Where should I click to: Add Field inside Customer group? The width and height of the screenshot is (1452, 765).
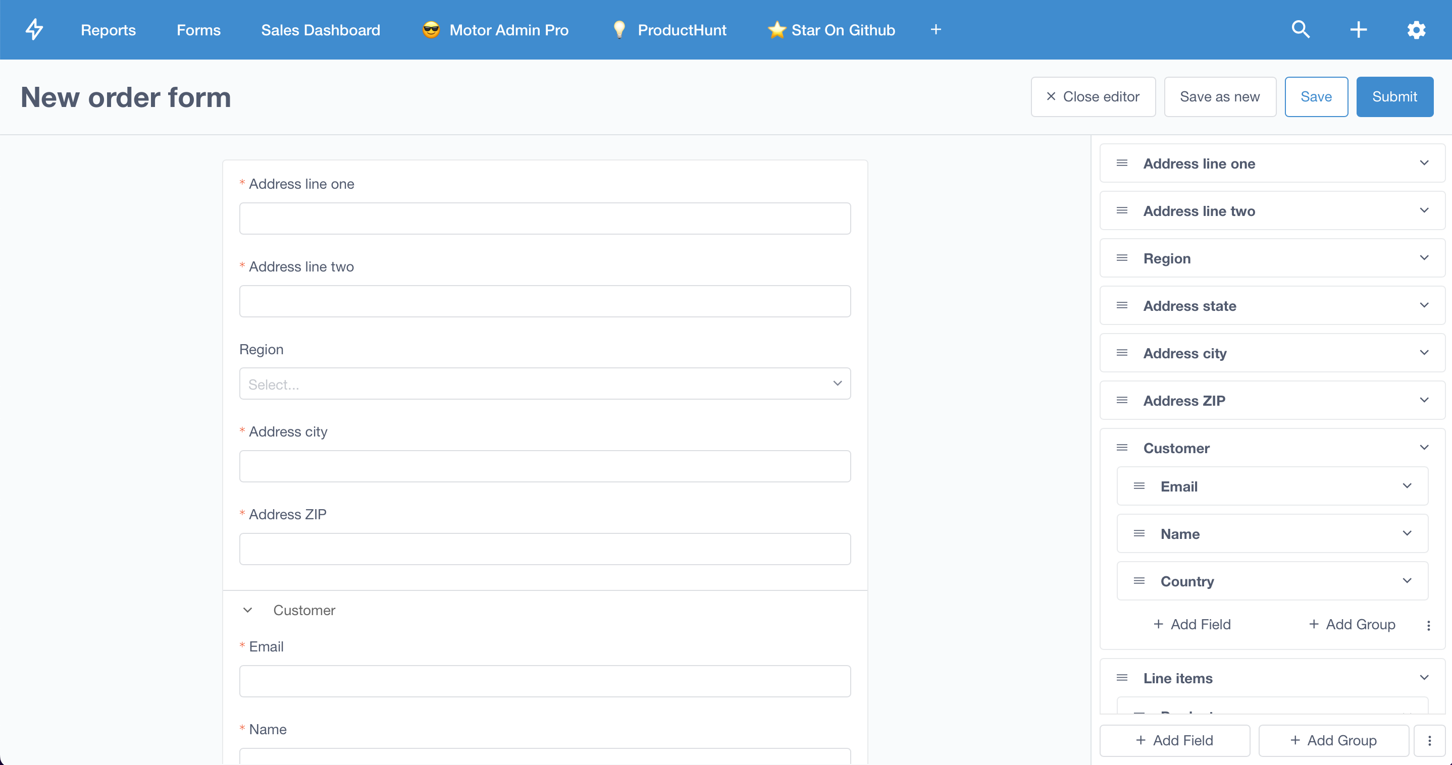coord(1191,625)
